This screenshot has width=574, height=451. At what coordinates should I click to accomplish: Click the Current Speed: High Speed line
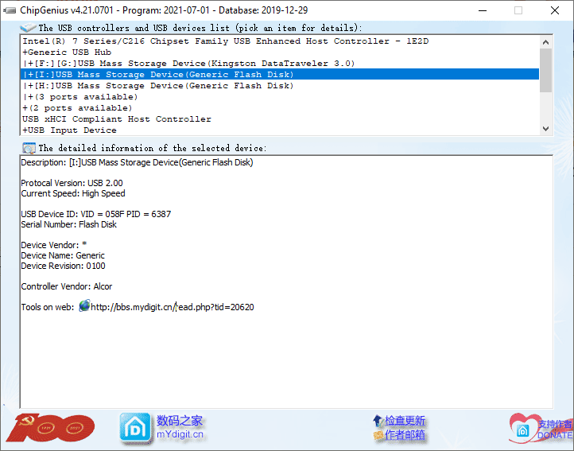(x=73, y=193)
